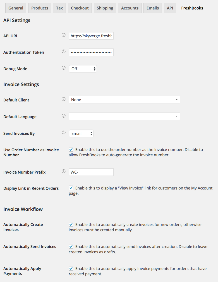Image resolution: width=218 pixels, height=282 pixels.
Task: Select the FreshBooks tab
Action: [192, 8]
